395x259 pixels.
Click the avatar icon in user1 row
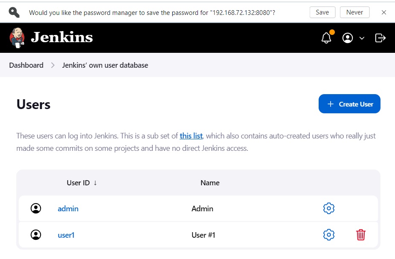click(x=36, y=235)
